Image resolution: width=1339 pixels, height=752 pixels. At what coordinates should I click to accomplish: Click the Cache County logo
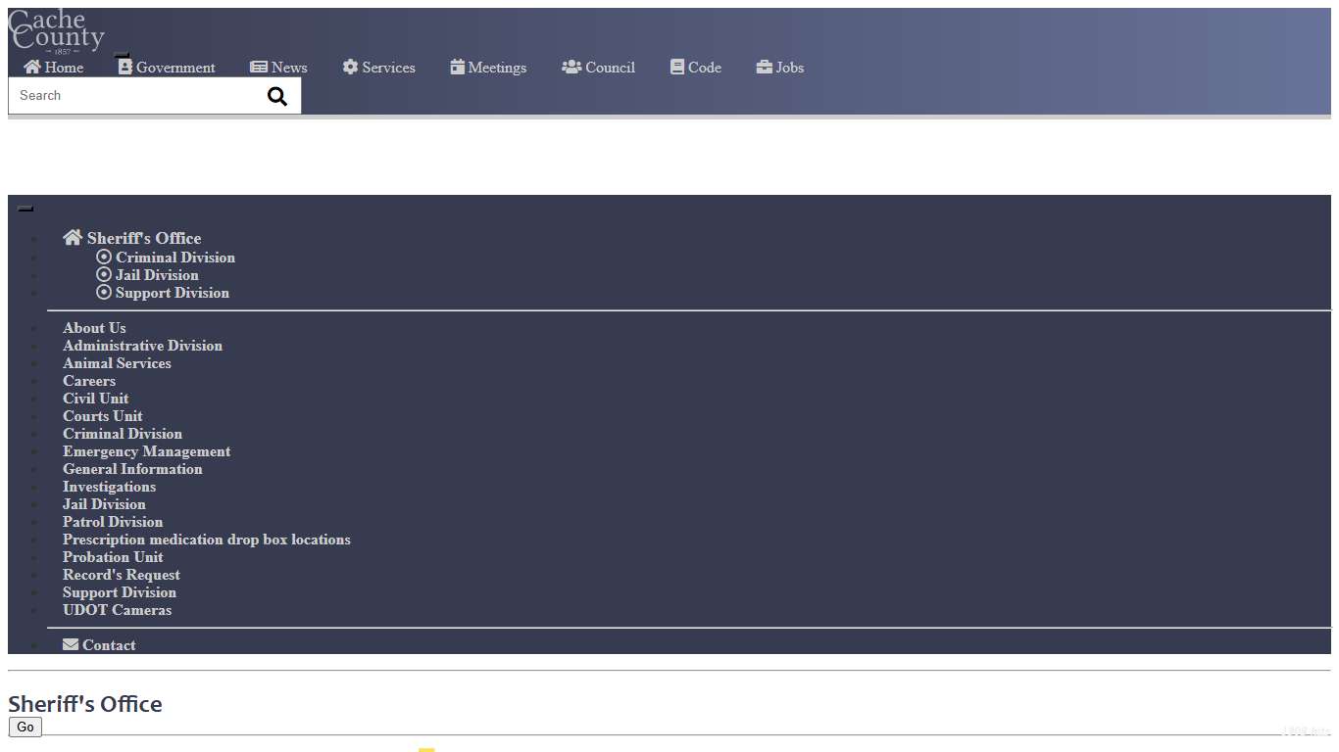tap(56, 31)
